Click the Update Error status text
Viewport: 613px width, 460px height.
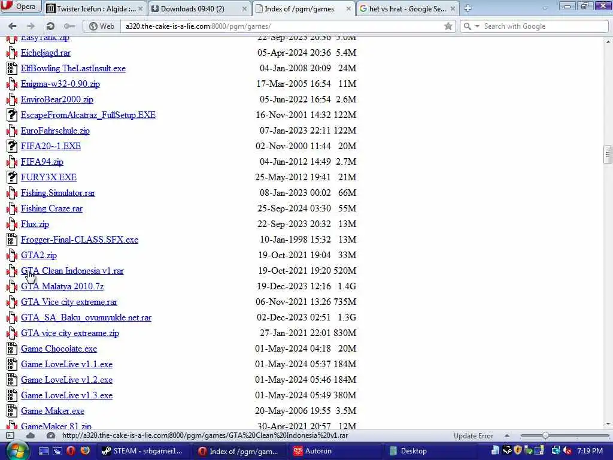[474, 436]
